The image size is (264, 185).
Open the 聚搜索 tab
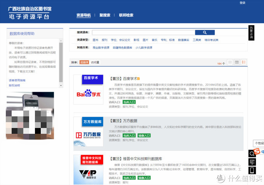[x=105, y=15]
